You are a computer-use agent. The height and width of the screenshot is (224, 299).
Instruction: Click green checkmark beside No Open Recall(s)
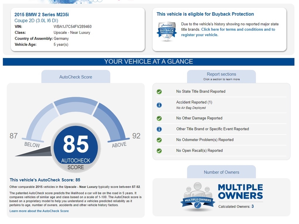point(159,151)
